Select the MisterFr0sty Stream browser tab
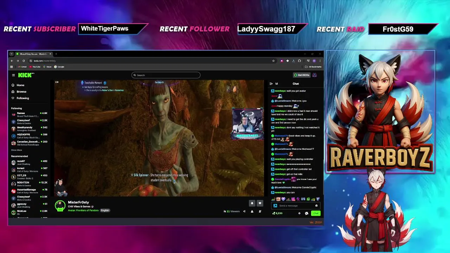Viewport: 450px width, 253px height. [34, 54]
